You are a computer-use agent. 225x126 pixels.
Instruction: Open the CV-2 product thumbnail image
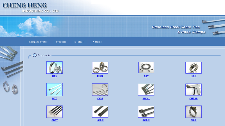(x=100, y=90)
